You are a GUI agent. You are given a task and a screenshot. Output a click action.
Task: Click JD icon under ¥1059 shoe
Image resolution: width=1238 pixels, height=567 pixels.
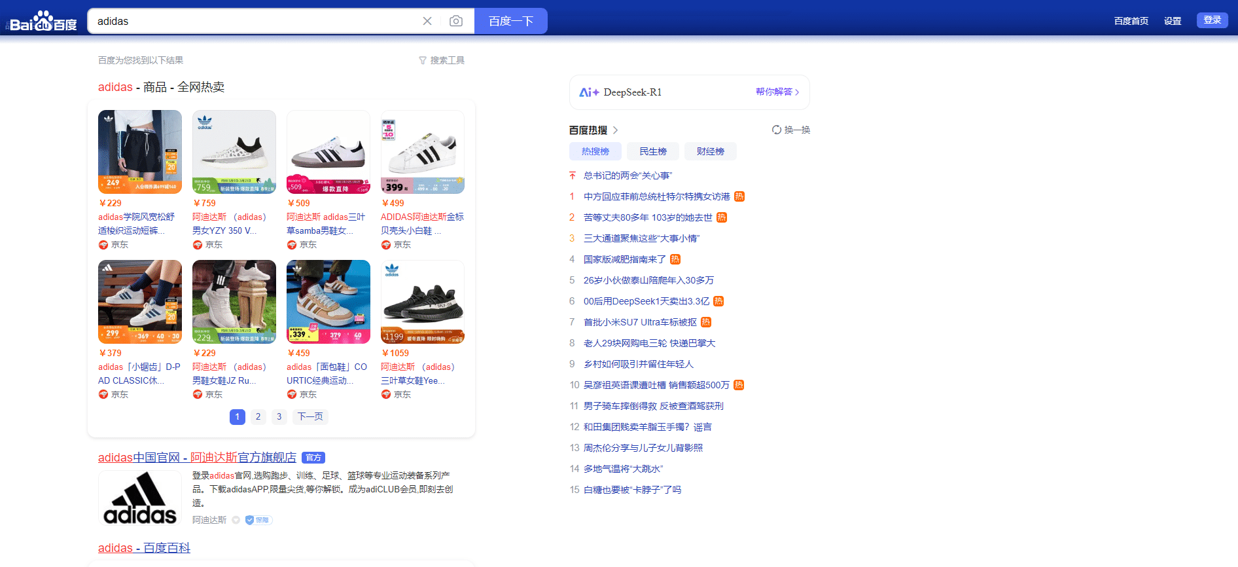click(386, 395)
